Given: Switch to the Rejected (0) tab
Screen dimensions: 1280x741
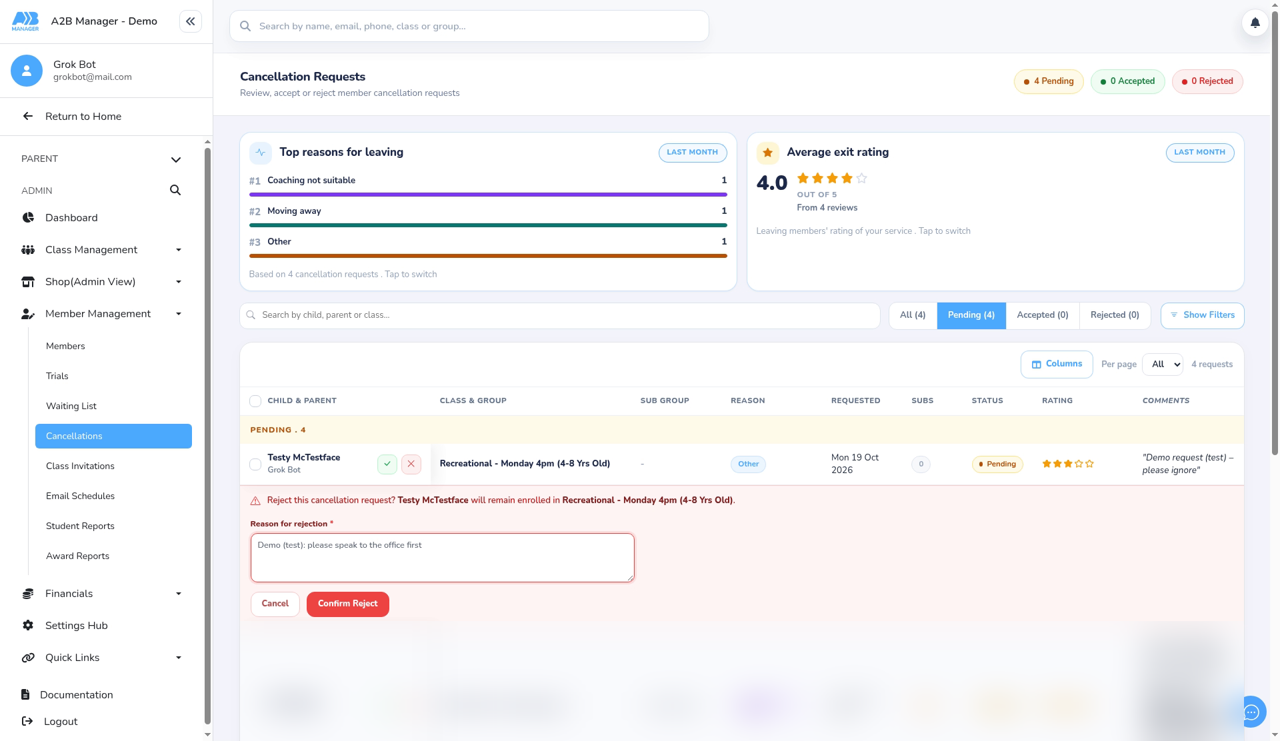Looking at the screenshot, I should tap(1115, 315).
